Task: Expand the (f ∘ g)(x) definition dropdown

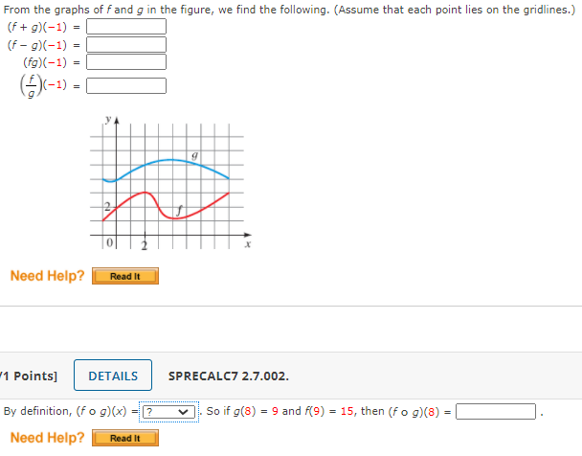Action: [x=170, y=412]
